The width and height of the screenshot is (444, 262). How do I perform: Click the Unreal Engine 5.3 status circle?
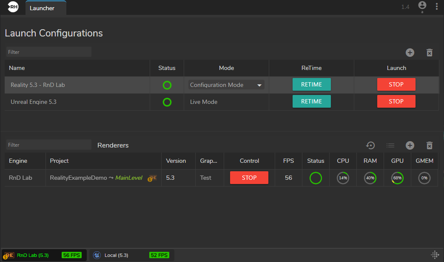[167, 102]
